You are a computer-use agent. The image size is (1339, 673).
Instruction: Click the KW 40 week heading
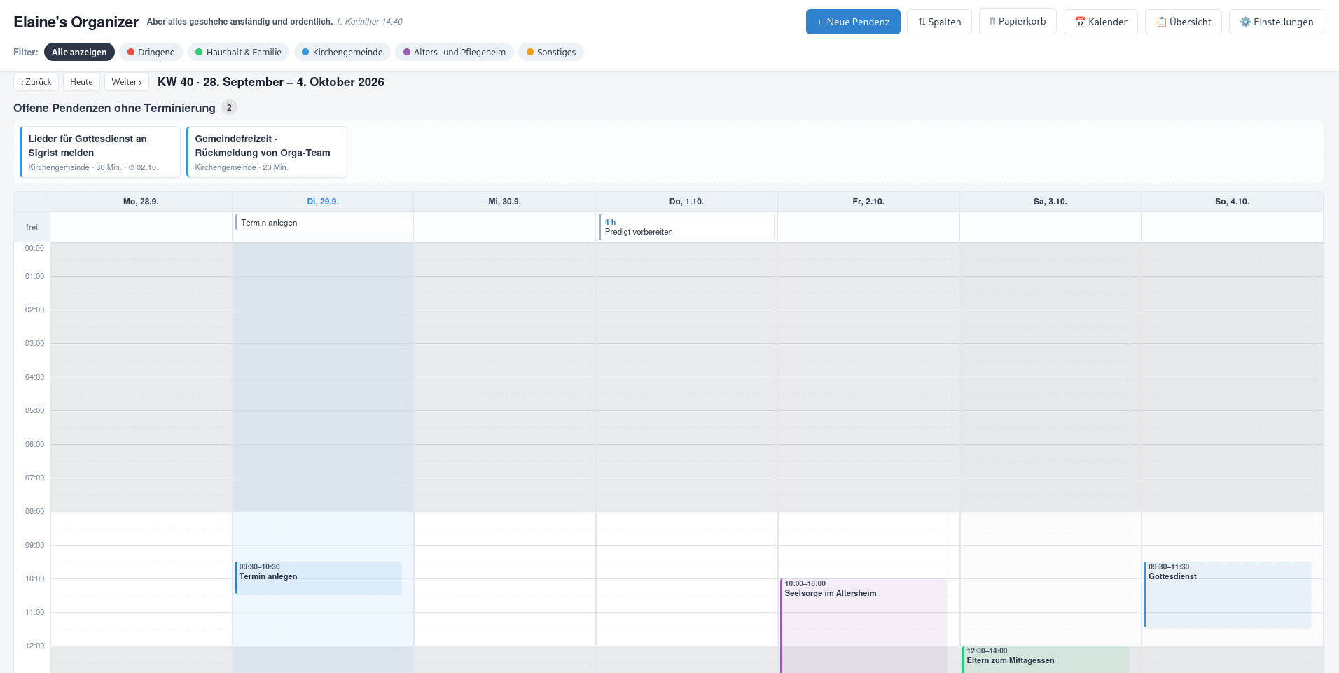click(x=271, y=82)
